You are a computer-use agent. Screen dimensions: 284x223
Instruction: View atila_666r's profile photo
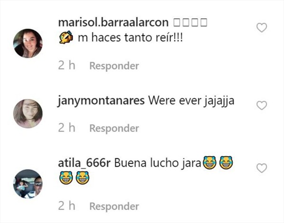[28, 184]
